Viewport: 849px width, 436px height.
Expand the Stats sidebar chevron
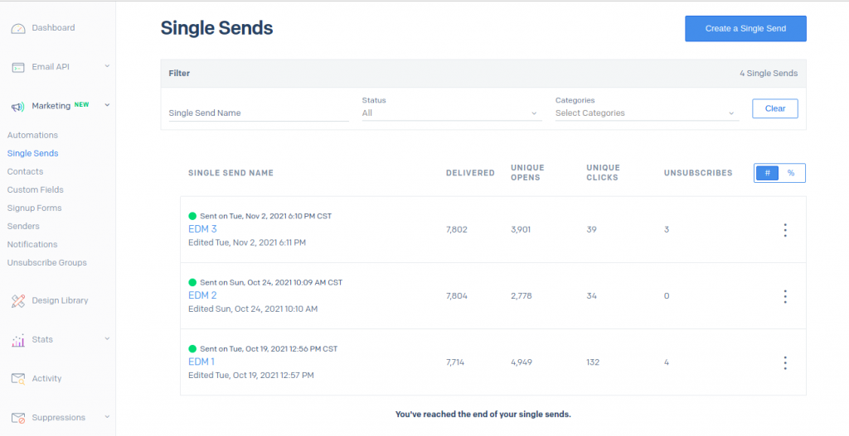pos(107,338)
